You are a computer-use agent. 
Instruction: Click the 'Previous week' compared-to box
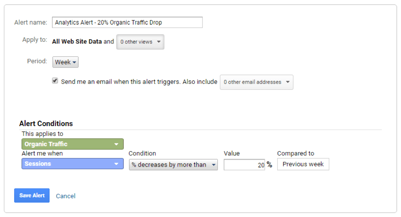coord(303,164)
